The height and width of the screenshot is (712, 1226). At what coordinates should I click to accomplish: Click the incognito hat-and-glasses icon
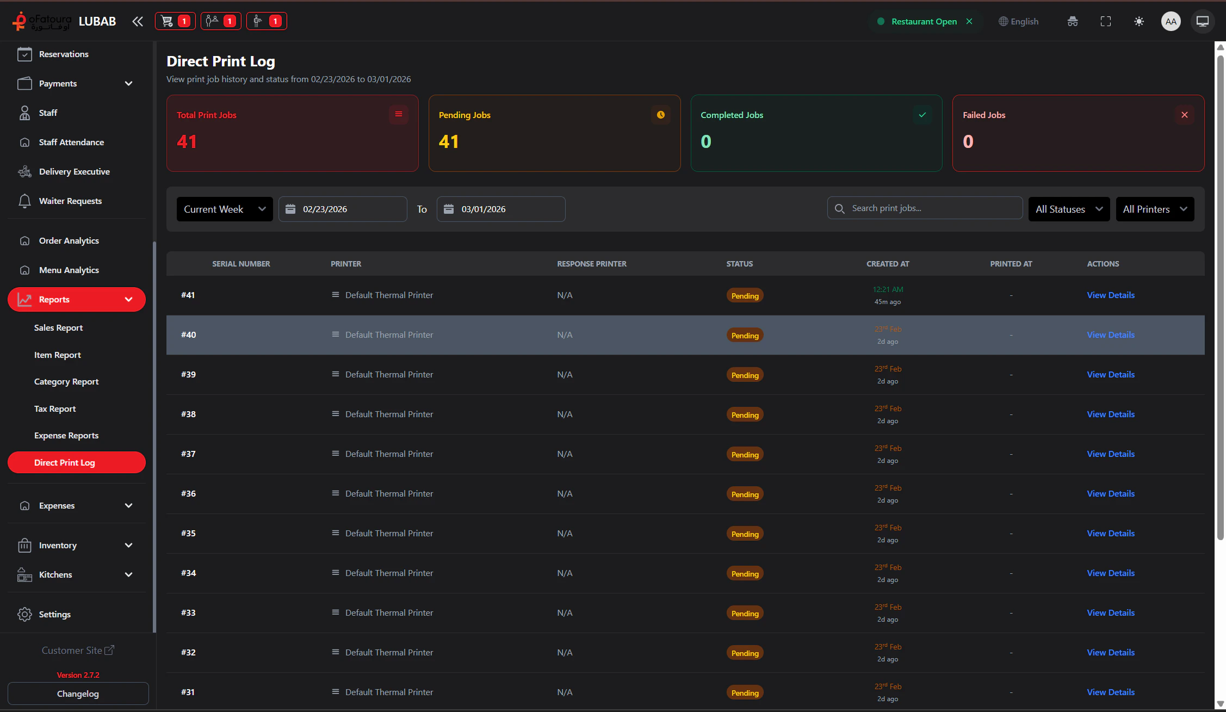pyautogui.click(x=1072, y=21)
